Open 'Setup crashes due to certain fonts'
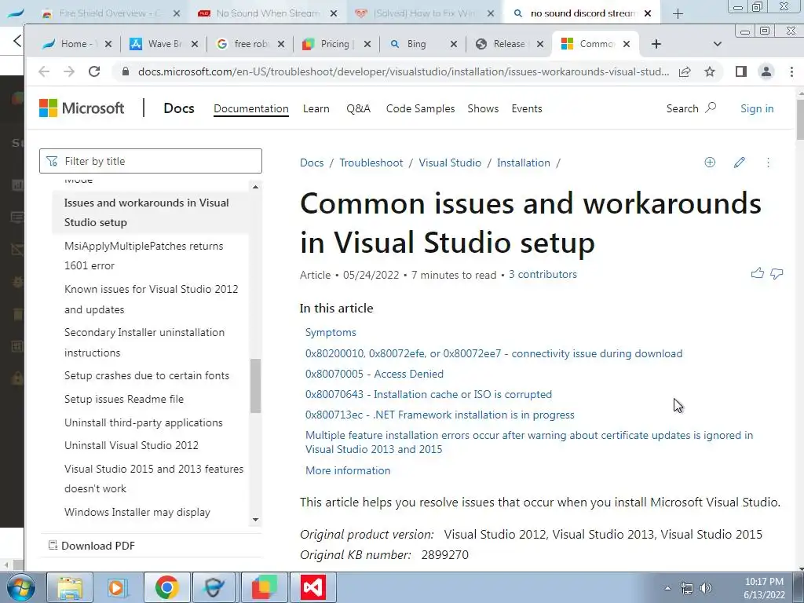Image resolution: width=804 pixels, height=603 pixels. point(147,375)
